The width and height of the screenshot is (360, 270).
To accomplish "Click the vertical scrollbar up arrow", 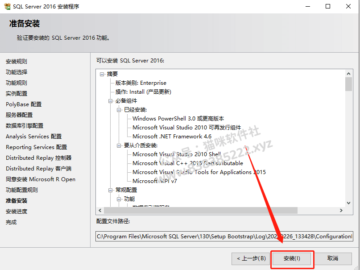I will tap(348, 74).
